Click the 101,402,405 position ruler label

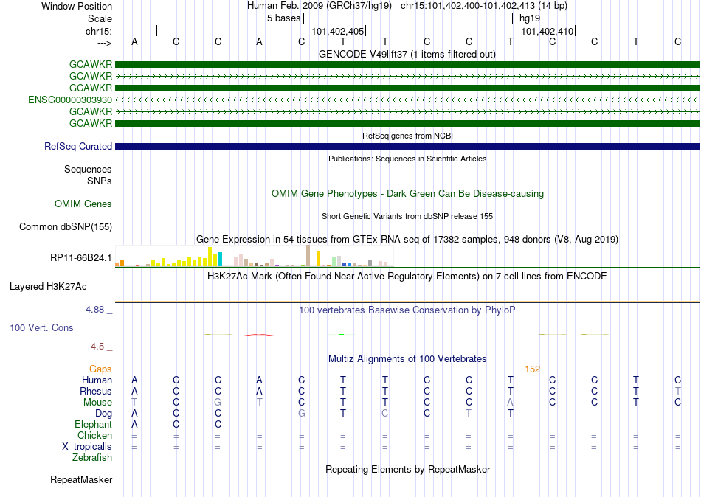tap(337, 31)
